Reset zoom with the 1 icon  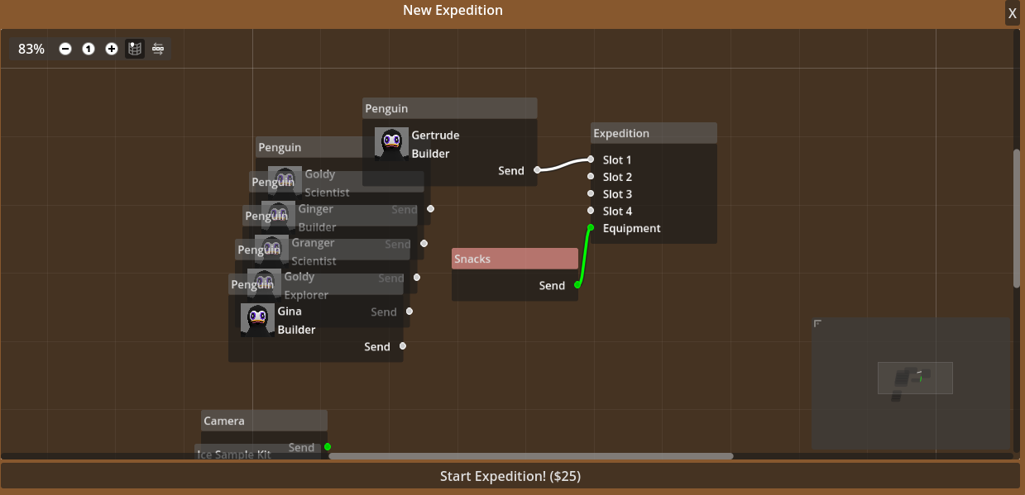pos(89,49)
